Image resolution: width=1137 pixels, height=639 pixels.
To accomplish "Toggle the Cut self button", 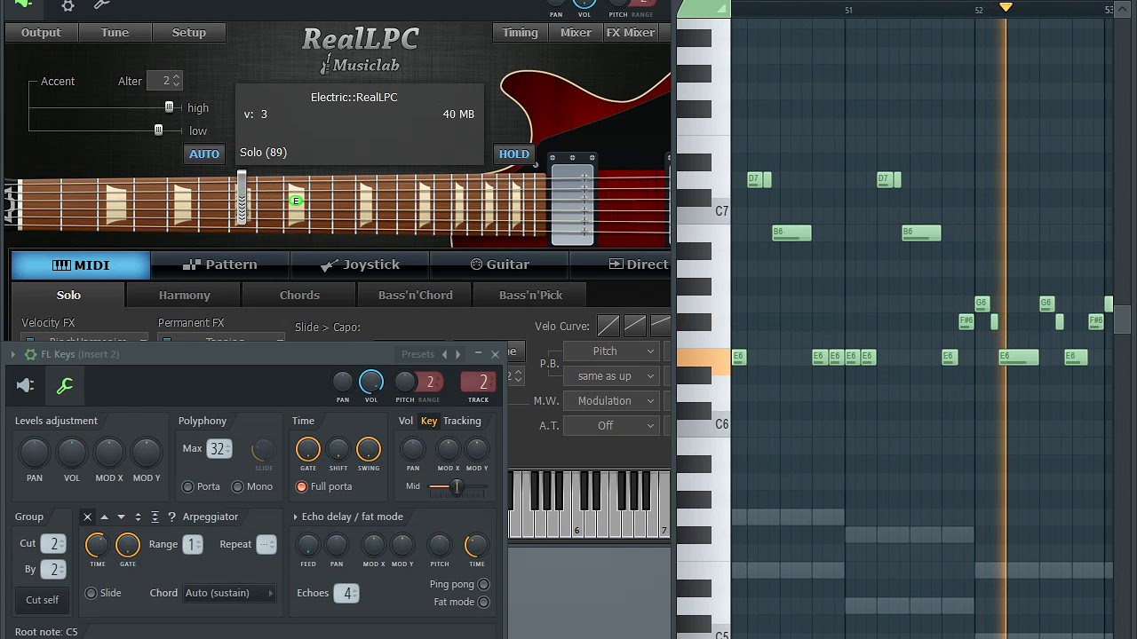I will click(x=42, y=600).
